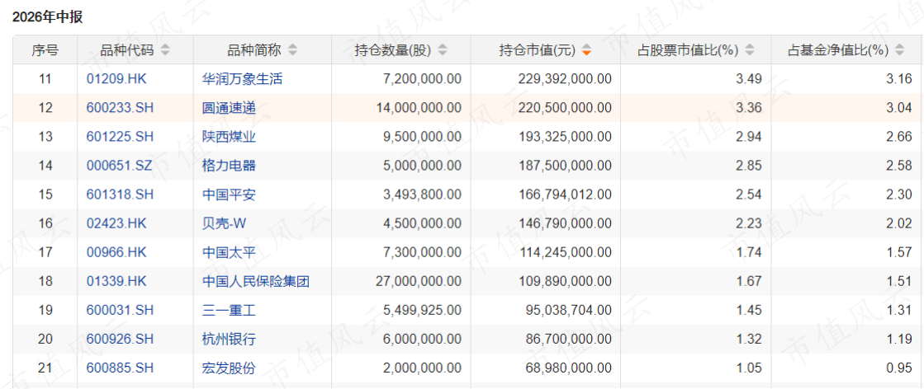Sort by 占基金净值比(%) column arrows
Viewport: 924px width, 389px height.
899,50
